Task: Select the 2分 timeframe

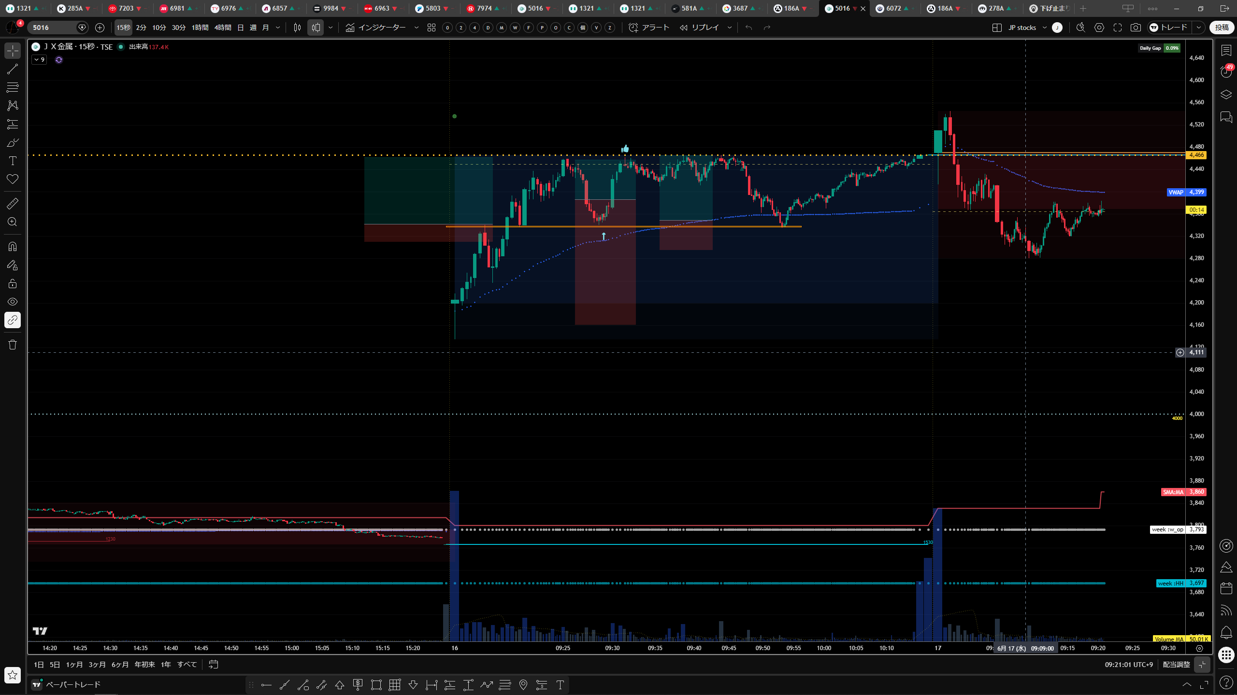Action: tap(141, 28)
